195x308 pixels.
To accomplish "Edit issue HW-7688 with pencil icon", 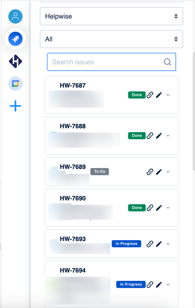I will (159, 136).
